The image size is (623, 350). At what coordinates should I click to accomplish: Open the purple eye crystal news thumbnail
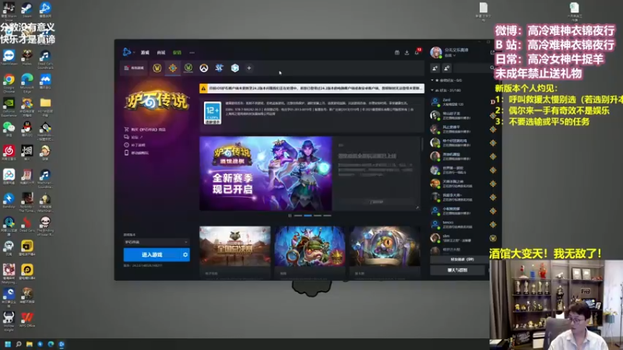(385, 246)
